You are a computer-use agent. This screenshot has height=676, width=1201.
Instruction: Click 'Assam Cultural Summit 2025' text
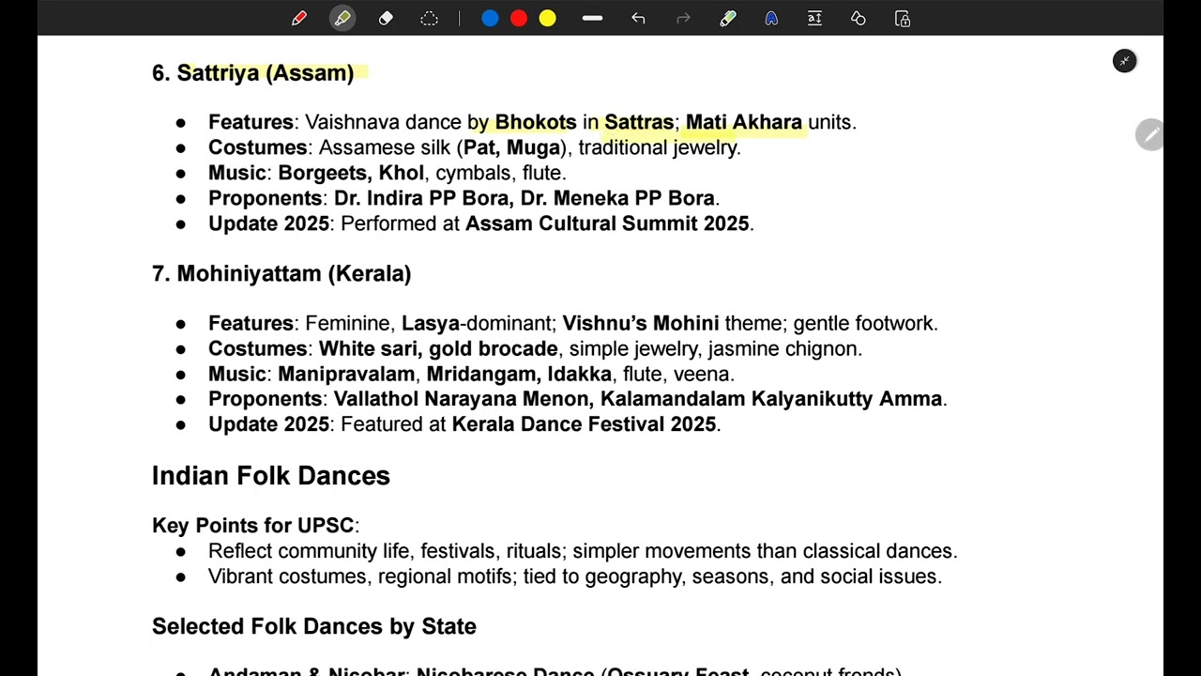(x=607, y=224)
